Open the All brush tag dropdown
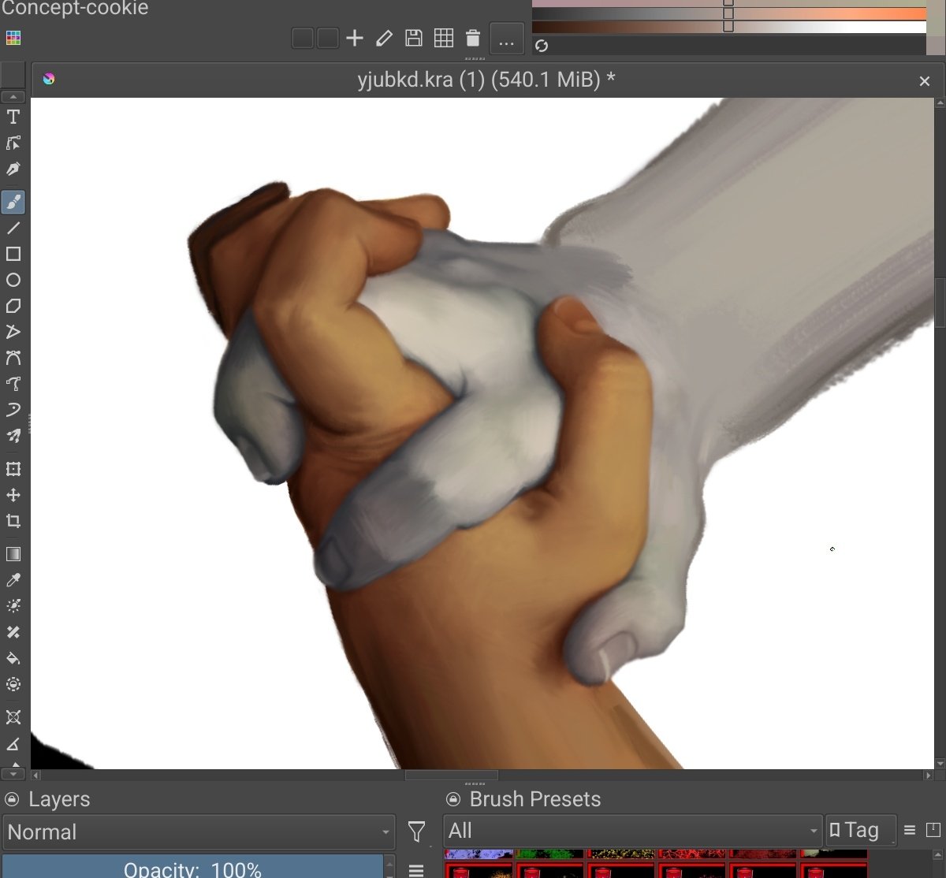 click(633, 831)
